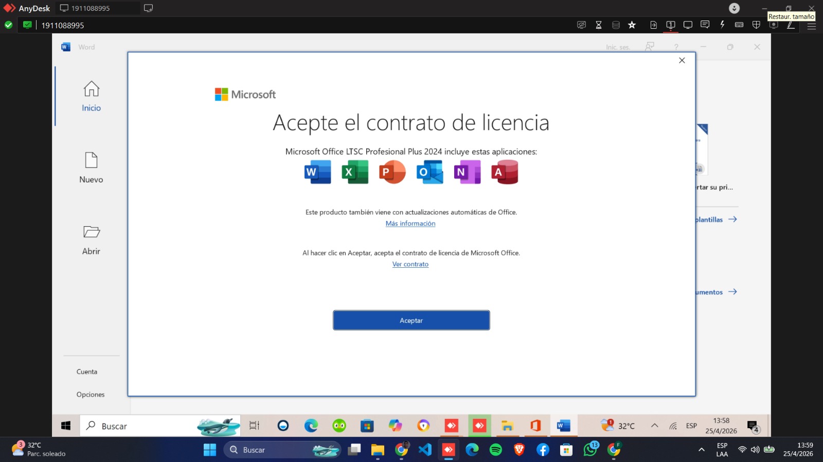This screenshot has width=823, height=462.
Task: Show hidden icons on remote tray
Action: pyautogui.click(x=654, y=426)
